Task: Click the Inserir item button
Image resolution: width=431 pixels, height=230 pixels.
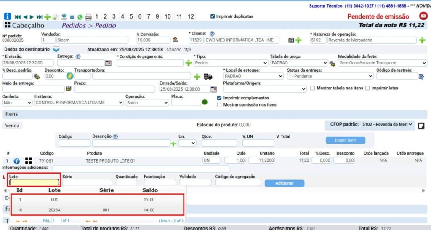Action: click(x=345, y=140)
